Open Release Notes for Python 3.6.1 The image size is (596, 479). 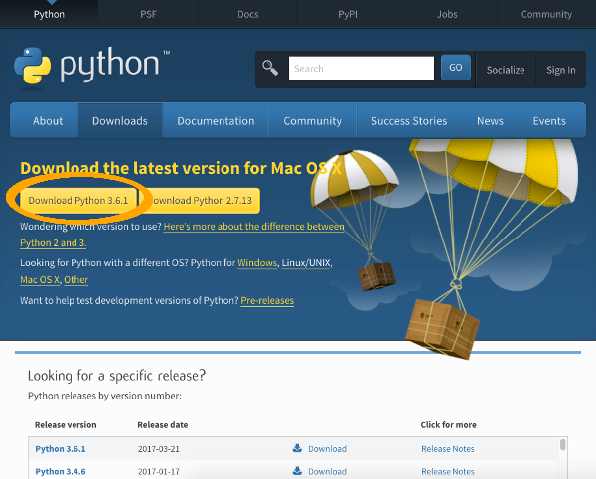pos(448,449)
